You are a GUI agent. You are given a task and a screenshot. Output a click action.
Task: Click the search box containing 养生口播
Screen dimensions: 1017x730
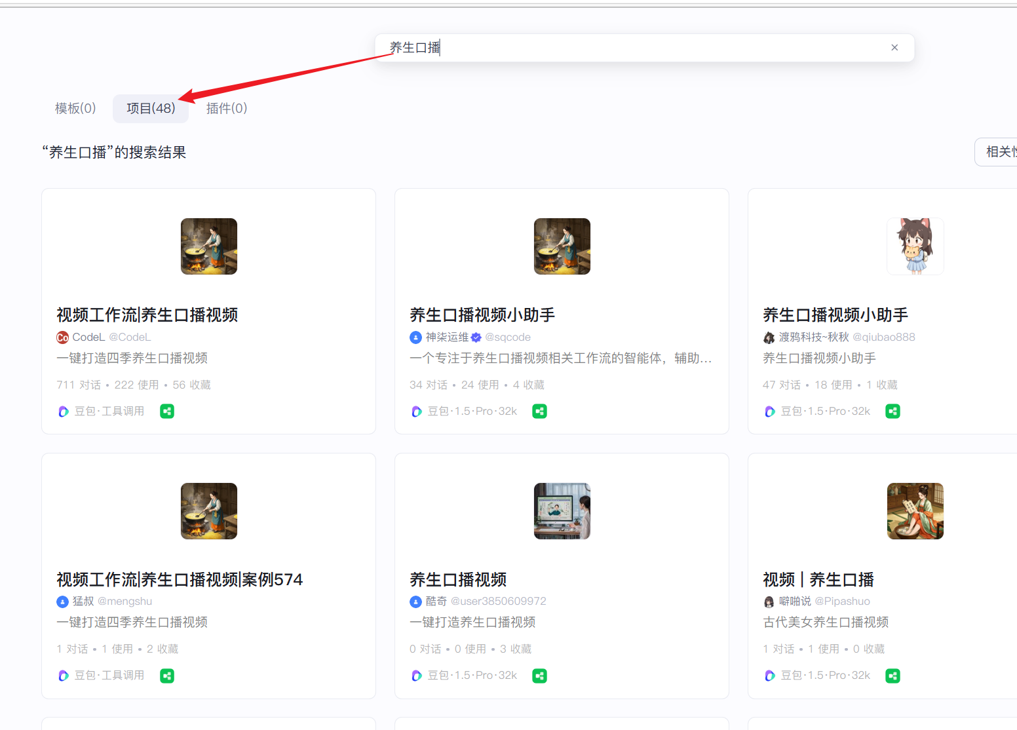coord(644,48)
